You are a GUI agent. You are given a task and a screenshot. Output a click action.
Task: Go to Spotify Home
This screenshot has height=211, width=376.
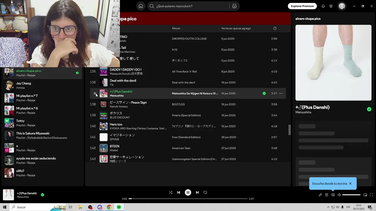141,6
